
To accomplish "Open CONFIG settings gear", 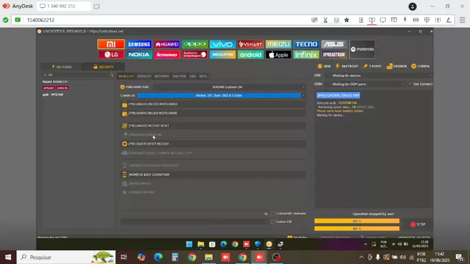I will tap(420, 66).
